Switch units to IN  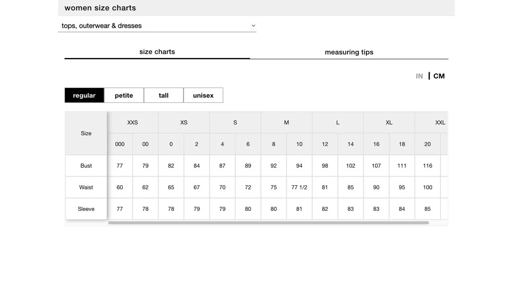tap(419, 76)
